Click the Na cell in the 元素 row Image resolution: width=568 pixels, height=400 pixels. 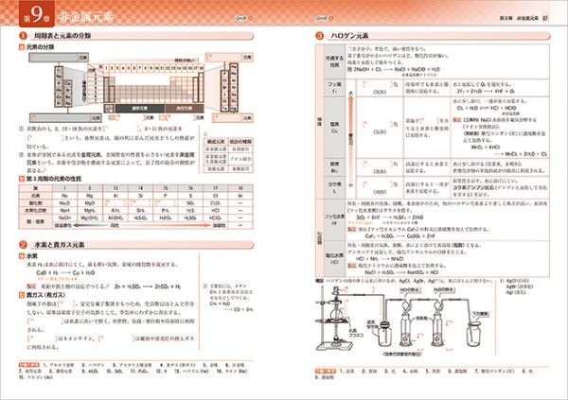tap(64, 196)
